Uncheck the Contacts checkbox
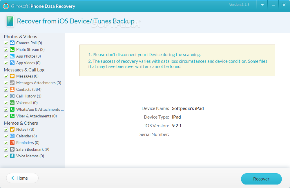Screen dimensions: 290x188 coord(6,89)
